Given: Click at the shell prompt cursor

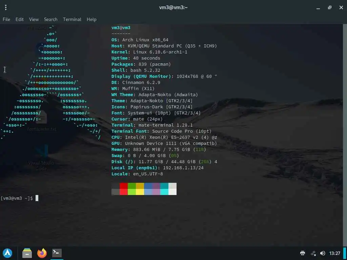Looking at the screenshot, I should point(37,198).
